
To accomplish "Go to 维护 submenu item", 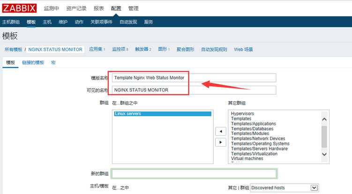I will coord(63,22).
